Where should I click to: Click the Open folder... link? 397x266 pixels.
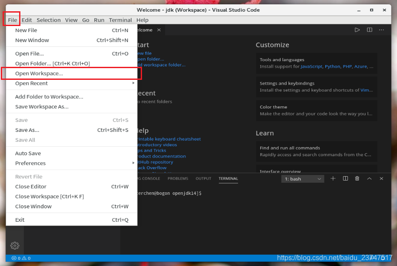pyautogui.click(x=151, y=59)
